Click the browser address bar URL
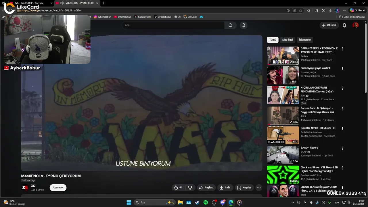368x207 pixels. (51, 10)
